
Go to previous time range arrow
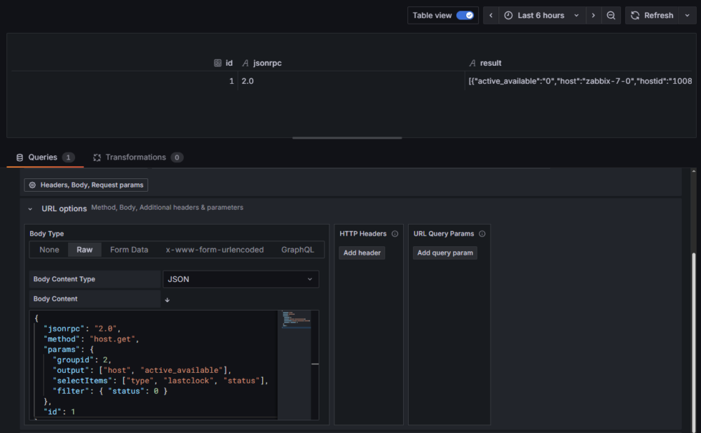(x=491, y=15)
